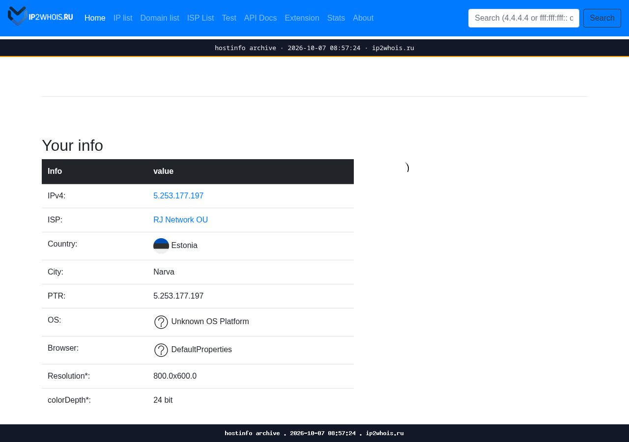Click the Your info heading
This screenshot has height=442, width=629.
tap(72, 145)
